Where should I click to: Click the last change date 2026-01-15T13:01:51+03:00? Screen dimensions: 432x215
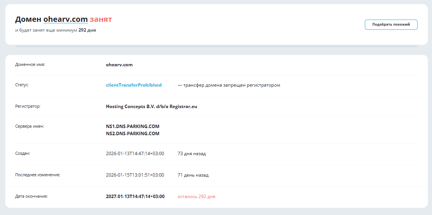[x=135, y=175]
